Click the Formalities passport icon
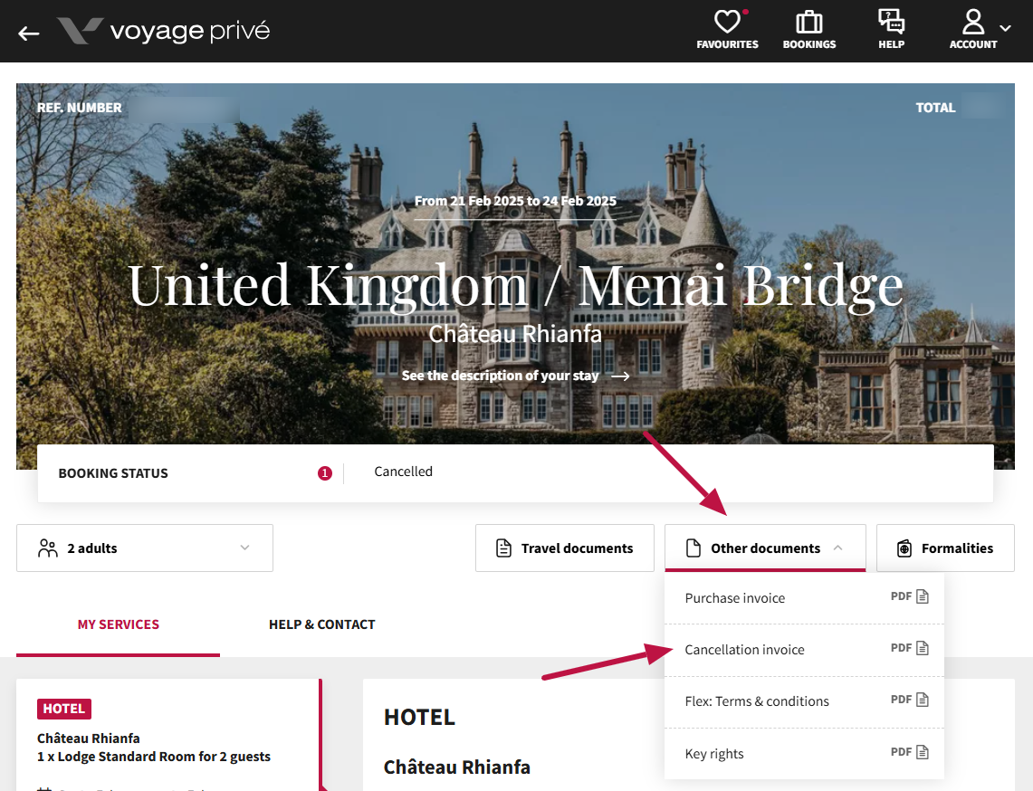 coord(904,548)
